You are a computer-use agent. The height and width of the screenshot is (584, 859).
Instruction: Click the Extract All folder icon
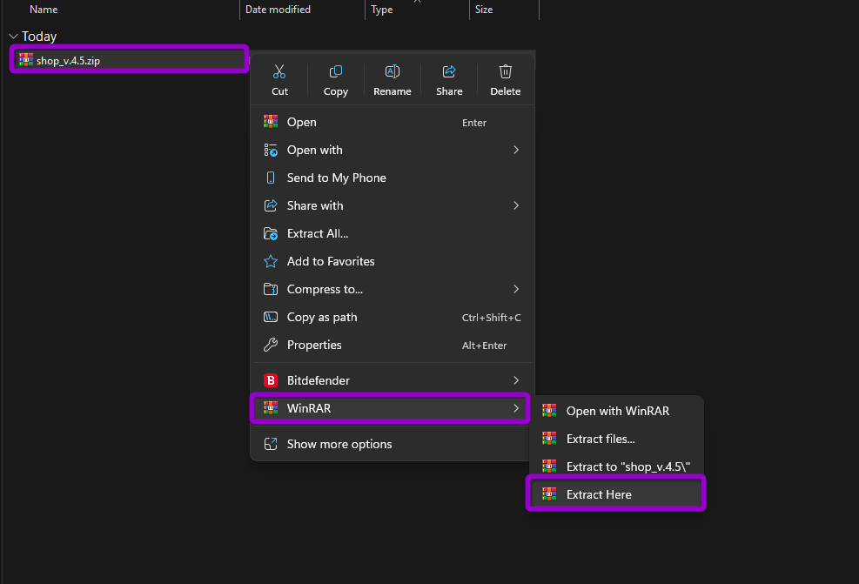pyautogui.click(x=270, y=233)
